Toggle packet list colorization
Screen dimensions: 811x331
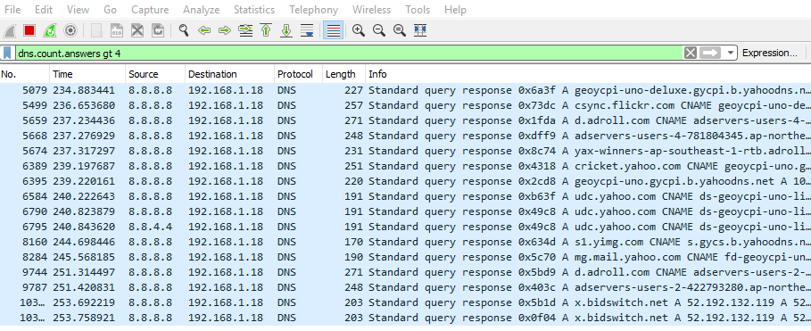(334, 30)
